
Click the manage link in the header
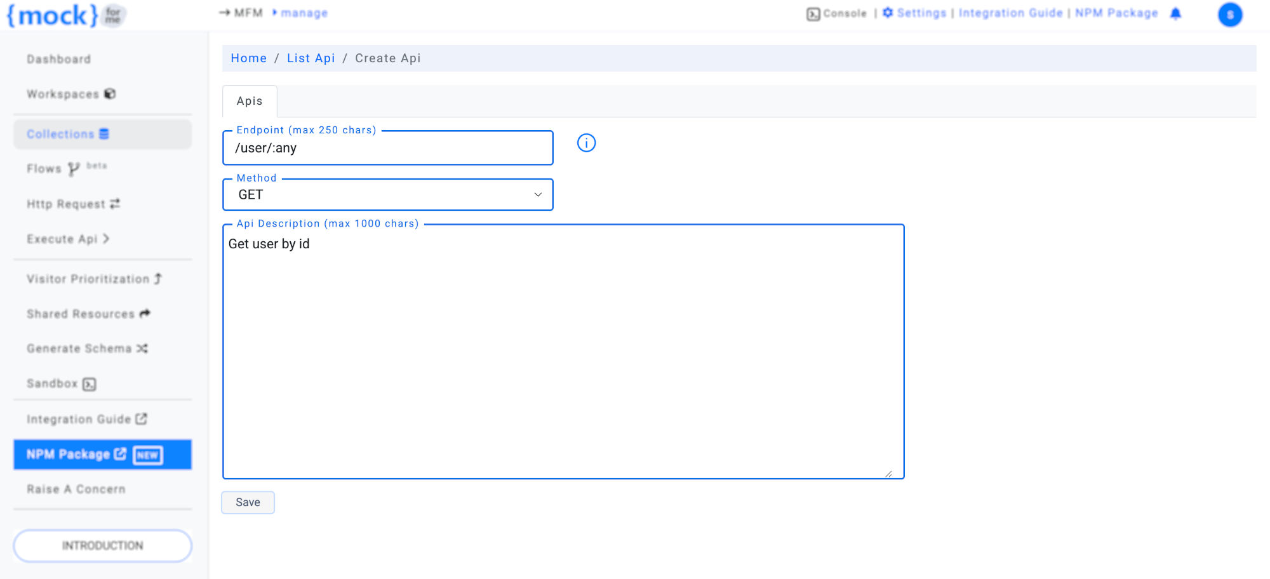[x=304, y=13]
